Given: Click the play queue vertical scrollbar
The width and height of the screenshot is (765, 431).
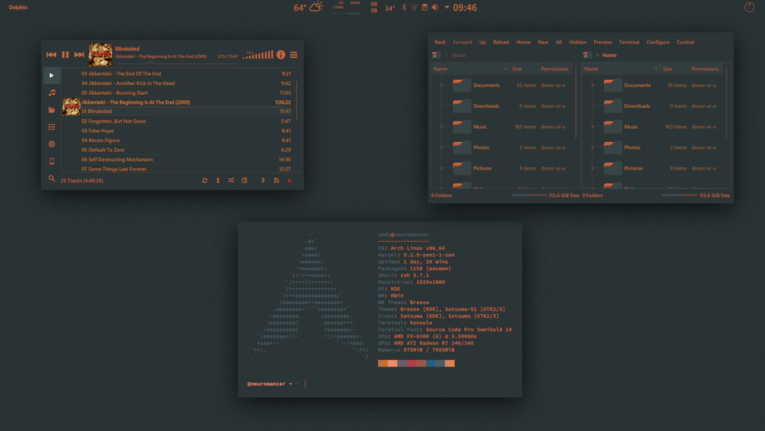Looking at the screenshot, I should [297, 101].
